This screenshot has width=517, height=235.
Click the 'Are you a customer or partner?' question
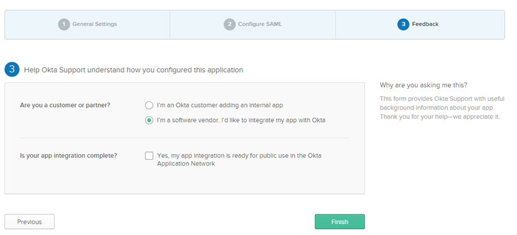click(x=65, y=105)
